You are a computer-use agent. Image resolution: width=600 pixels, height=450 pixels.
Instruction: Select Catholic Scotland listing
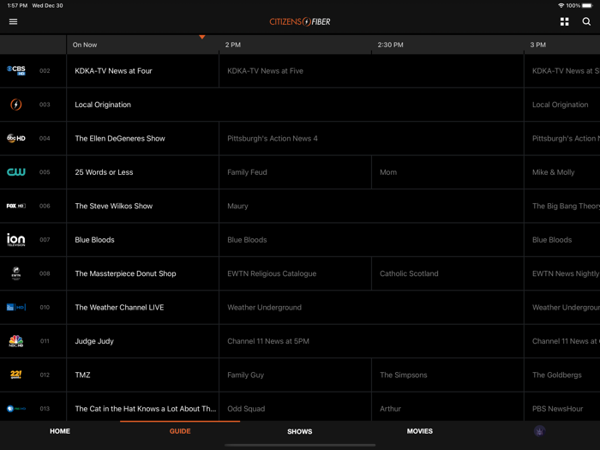[x=447, y=273]
